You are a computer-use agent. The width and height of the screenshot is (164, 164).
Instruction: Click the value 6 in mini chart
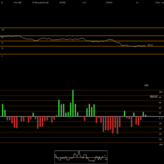105,155
